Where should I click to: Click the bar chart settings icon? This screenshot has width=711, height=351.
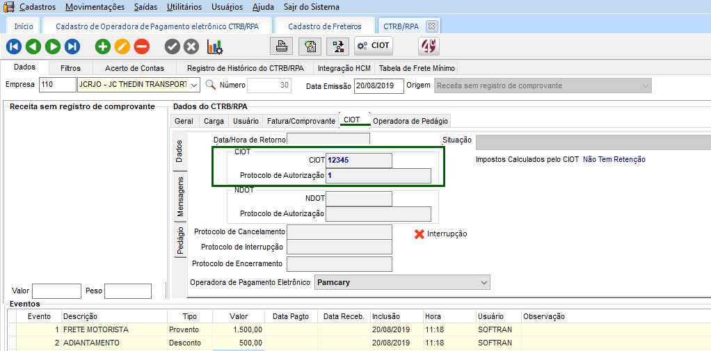[x=215, y=47]
